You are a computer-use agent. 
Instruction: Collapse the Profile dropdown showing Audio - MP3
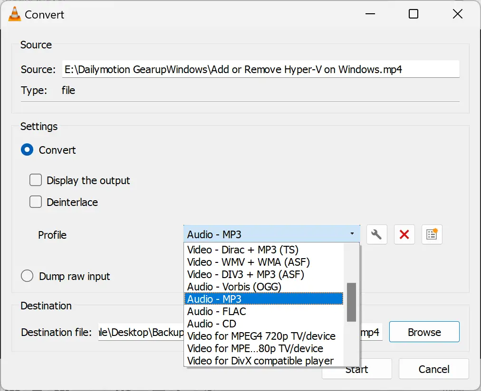click(271, 234)
